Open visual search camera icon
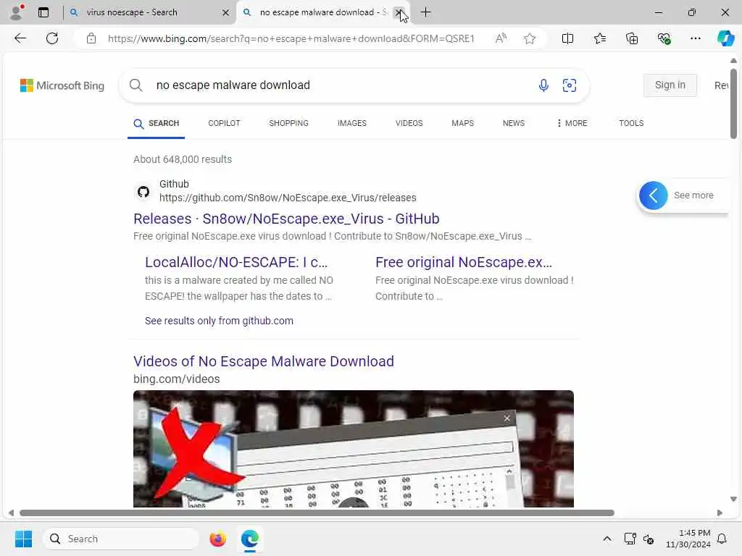Screen dimensions: 742x556 click(x=570, y=85)
